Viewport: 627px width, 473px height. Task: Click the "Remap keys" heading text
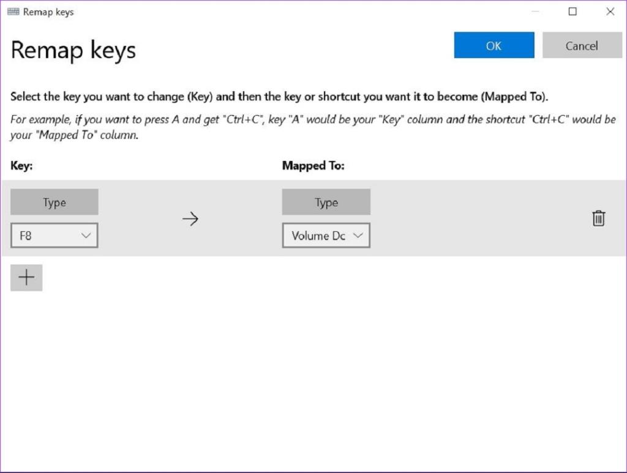tap(73, 50)
